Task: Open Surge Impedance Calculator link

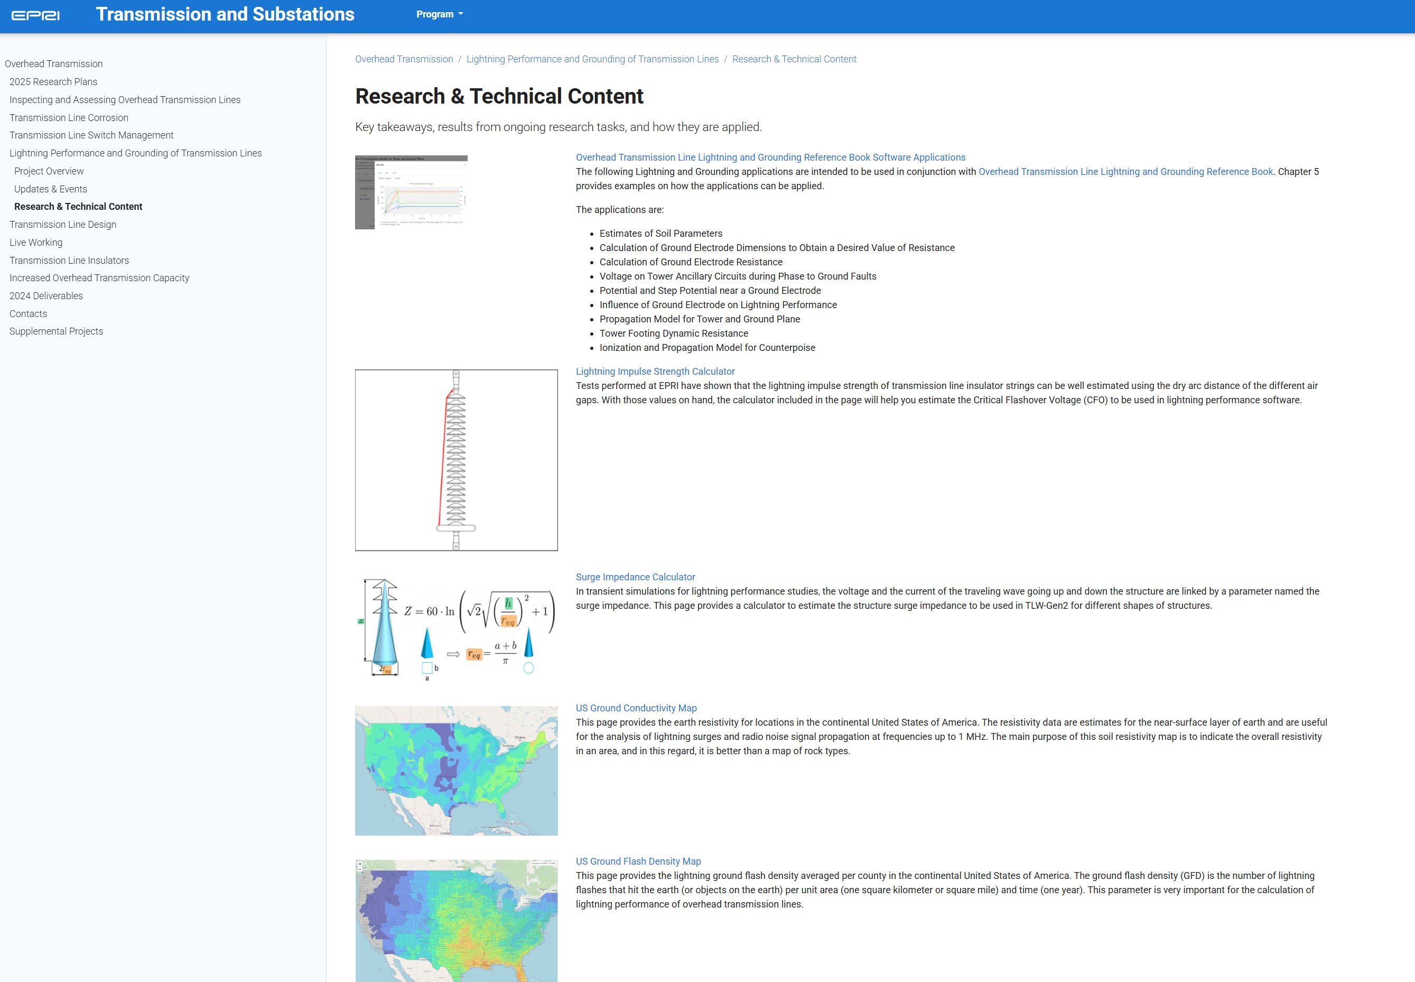Action: pyautogui.click(x=635, y=577)
